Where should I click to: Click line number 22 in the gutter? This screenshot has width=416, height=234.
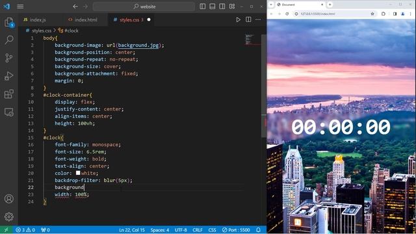pos(31,187)
